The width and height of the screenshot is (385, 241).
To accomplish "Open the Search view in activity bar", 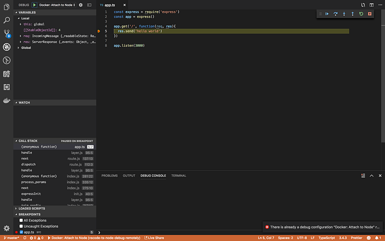I will pos(7,20).
